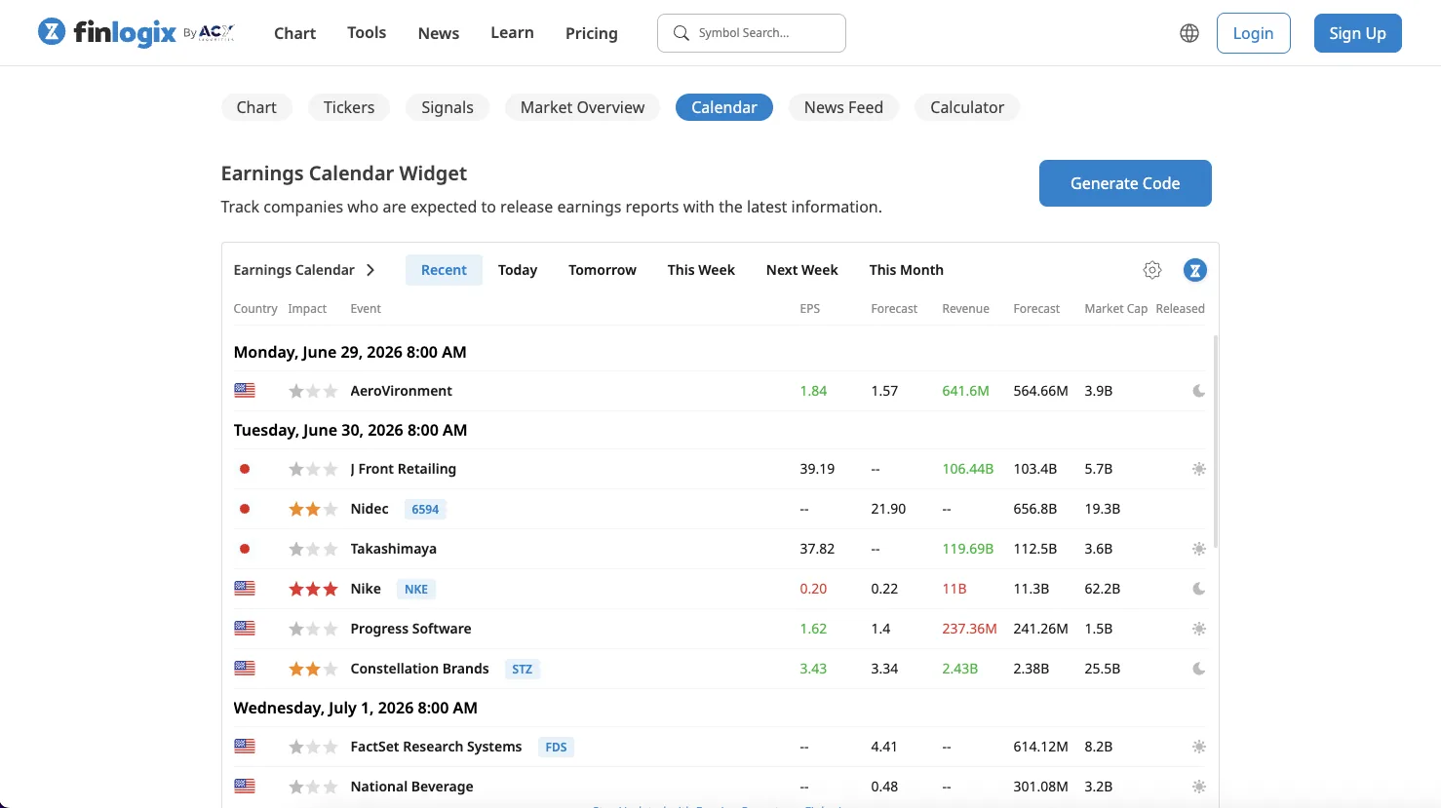Open the Tools menu
This screenshot has width=1441, height=808.
(367, 32)
